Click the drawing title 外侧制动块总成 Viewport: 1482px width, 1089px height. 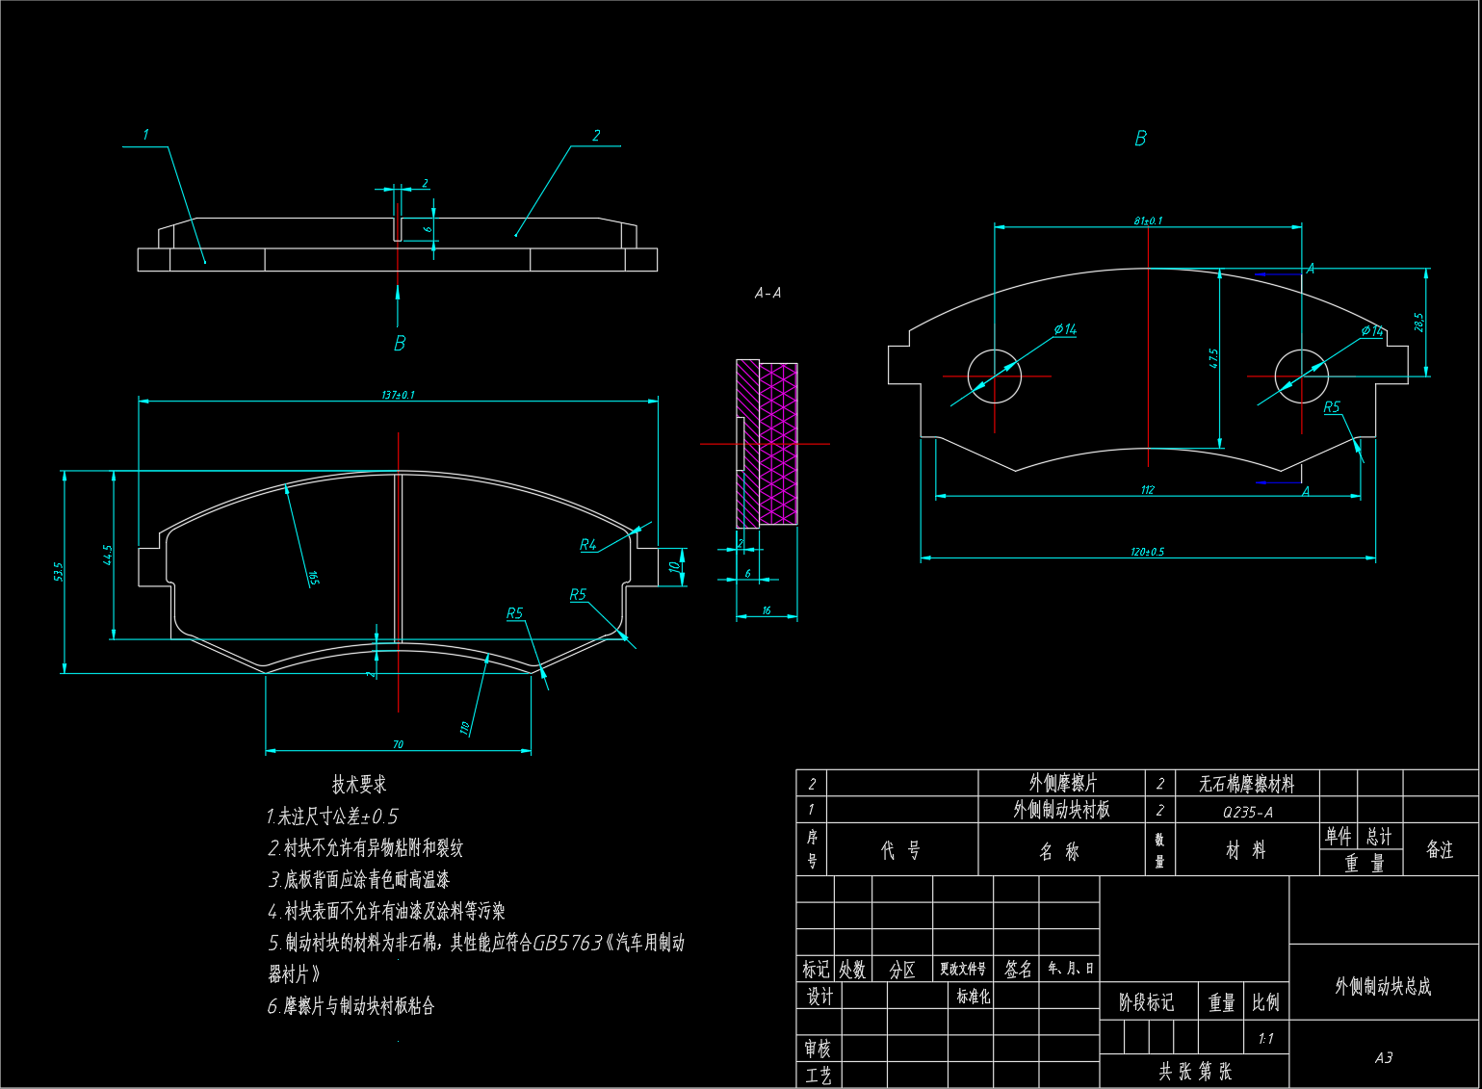(1383, 986)
